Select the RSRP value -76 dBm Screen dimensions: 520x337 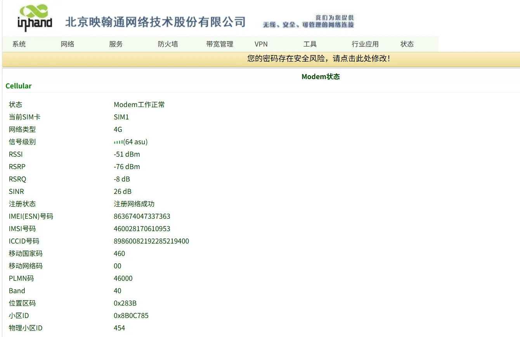(127, 167)
